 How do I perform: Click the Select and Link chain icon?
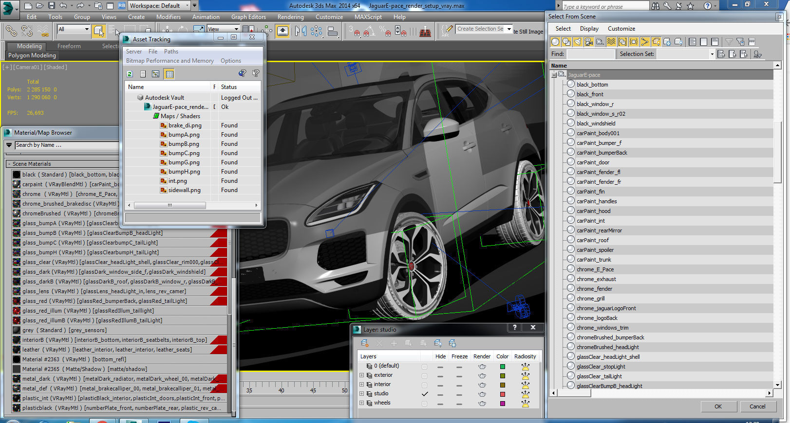point(11,31)
